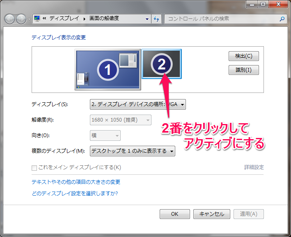Click the 検出(C) detect button
291x237 pixels.
243,56
